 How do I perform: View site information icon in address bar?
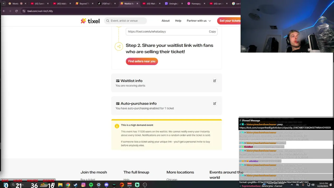[24, 11]
